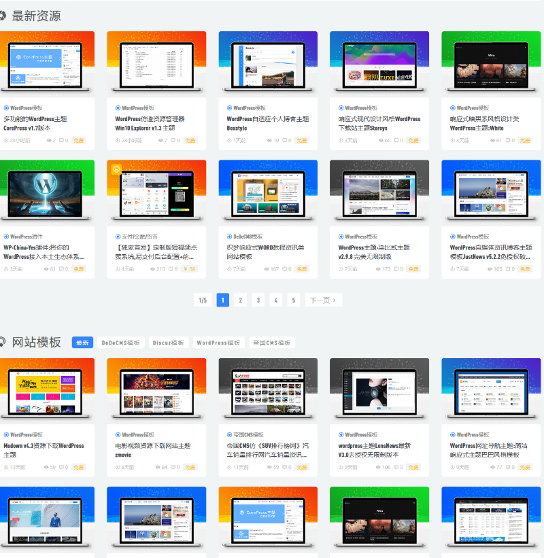This screenshot has height=558, width=544.
Task: Go to page 2 in the pagination
Action: [240, 300]
